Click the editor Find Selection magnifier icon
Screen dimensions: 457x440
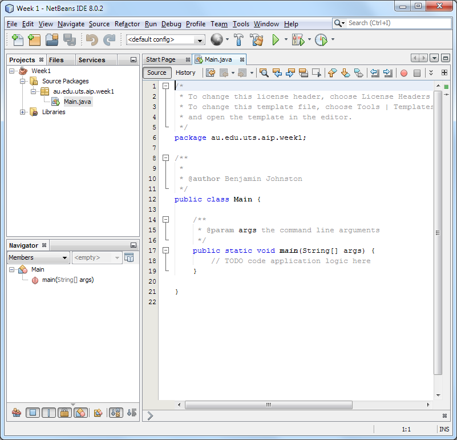pos(264,72)
